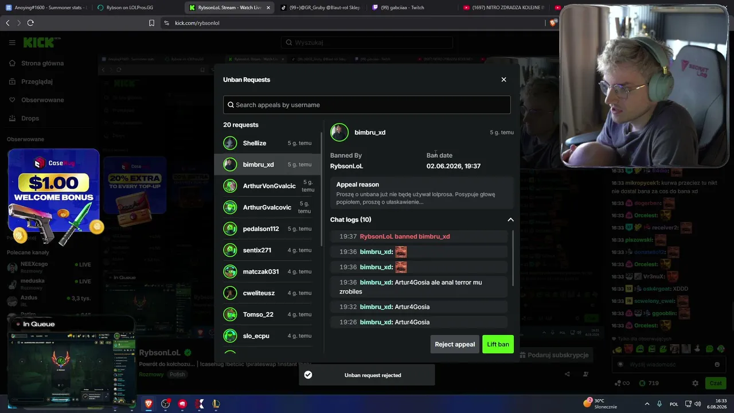Open Strona główna in the sidebar
The image size is (734, 413).
[42, 63]
